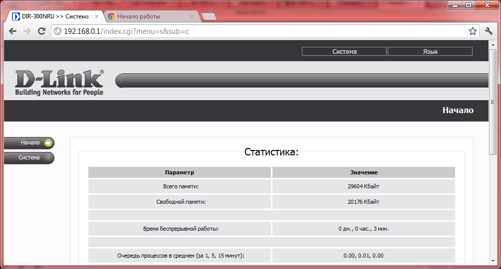This screenshot has width=501, height=269.
Task: Select Система in the left sidebar
Action: click(x=29, y=157)
